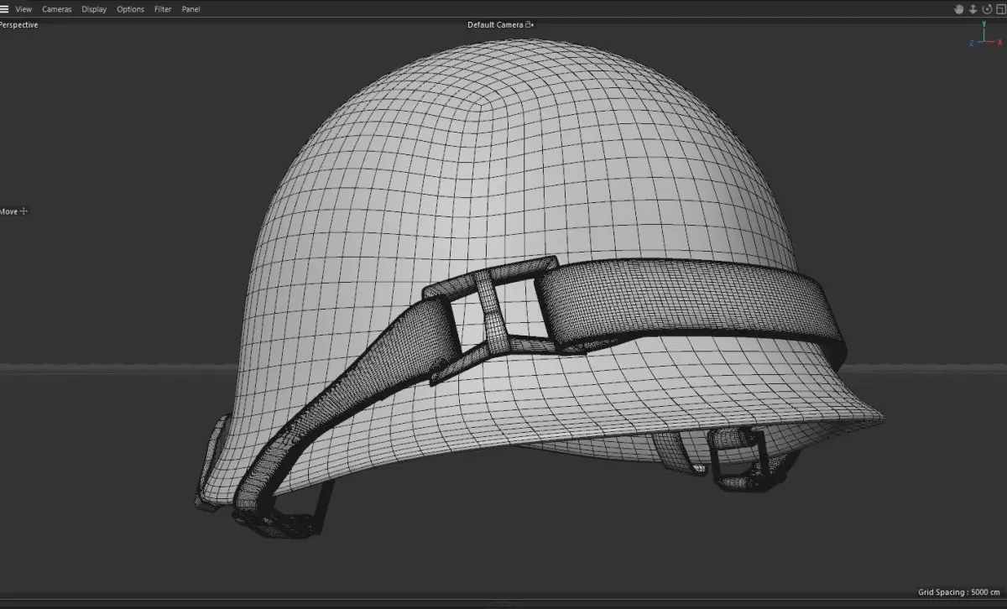
Task: Select the dolly camera arrows icon
Action: coord(973,9)
